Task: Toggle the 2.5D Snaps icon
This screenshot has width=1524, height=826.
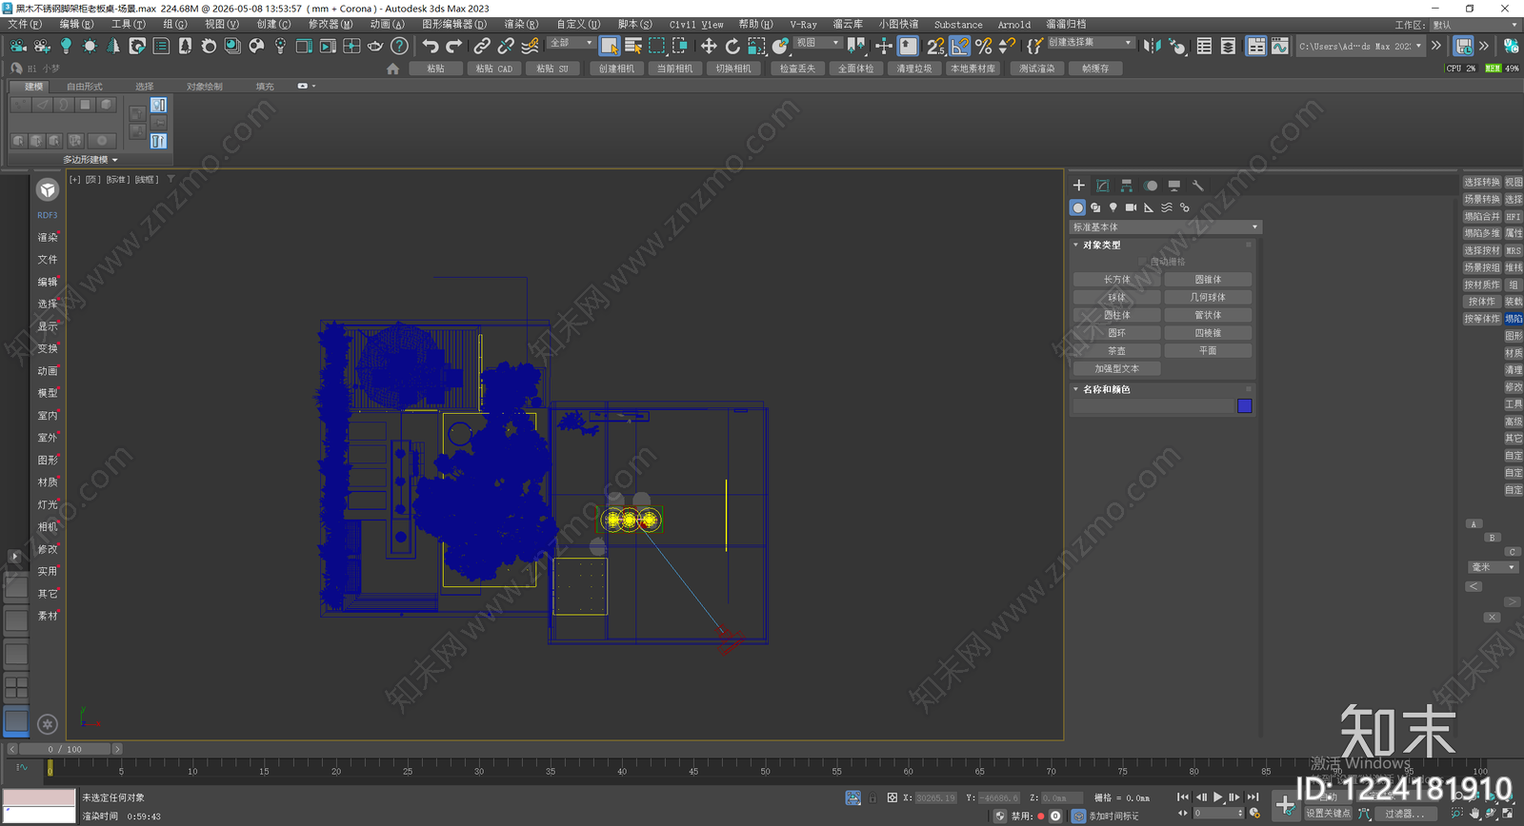Action: 936,46
